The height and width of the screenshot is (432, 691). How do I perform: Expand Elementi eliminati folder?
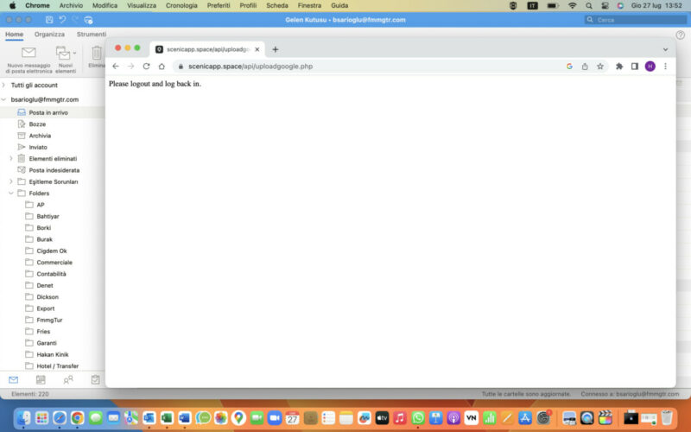coord(11,159)
